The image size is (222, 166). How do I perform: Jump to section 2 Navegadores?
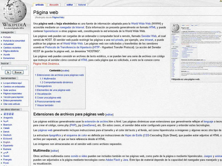click(x=43, y=86)
